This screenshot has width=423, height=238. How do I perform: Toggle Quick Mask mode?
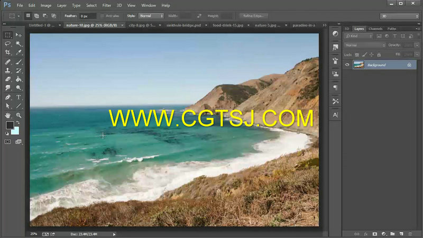coord(7,142)
